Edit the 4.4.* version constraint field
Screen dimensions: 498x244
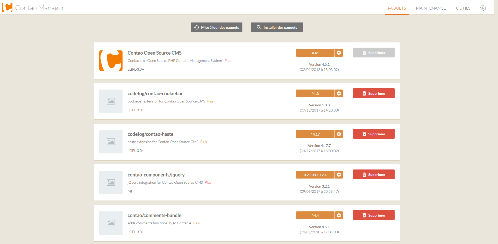315,53
